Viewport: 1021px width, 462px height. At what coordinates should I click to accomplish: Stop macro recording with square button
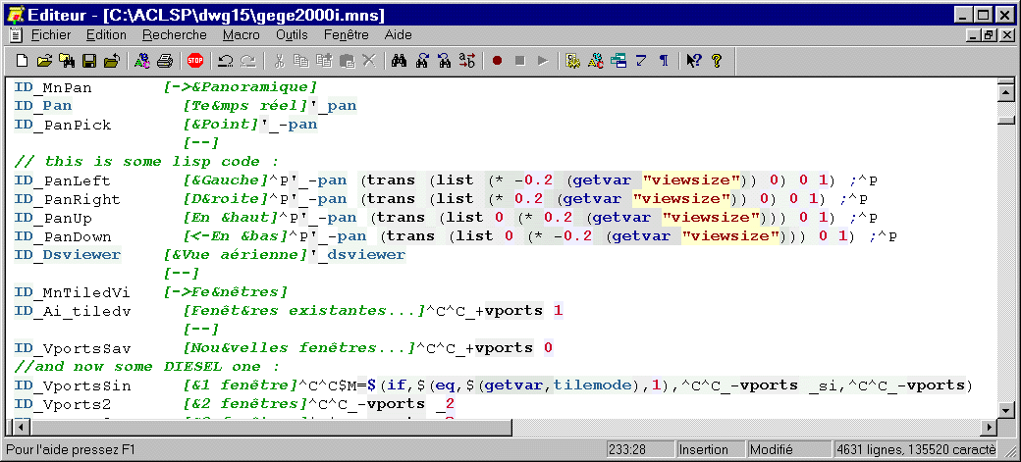point(519,61)
